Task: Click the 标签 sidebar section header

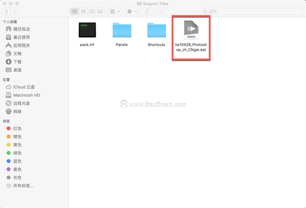Action: tap(6, 121)
